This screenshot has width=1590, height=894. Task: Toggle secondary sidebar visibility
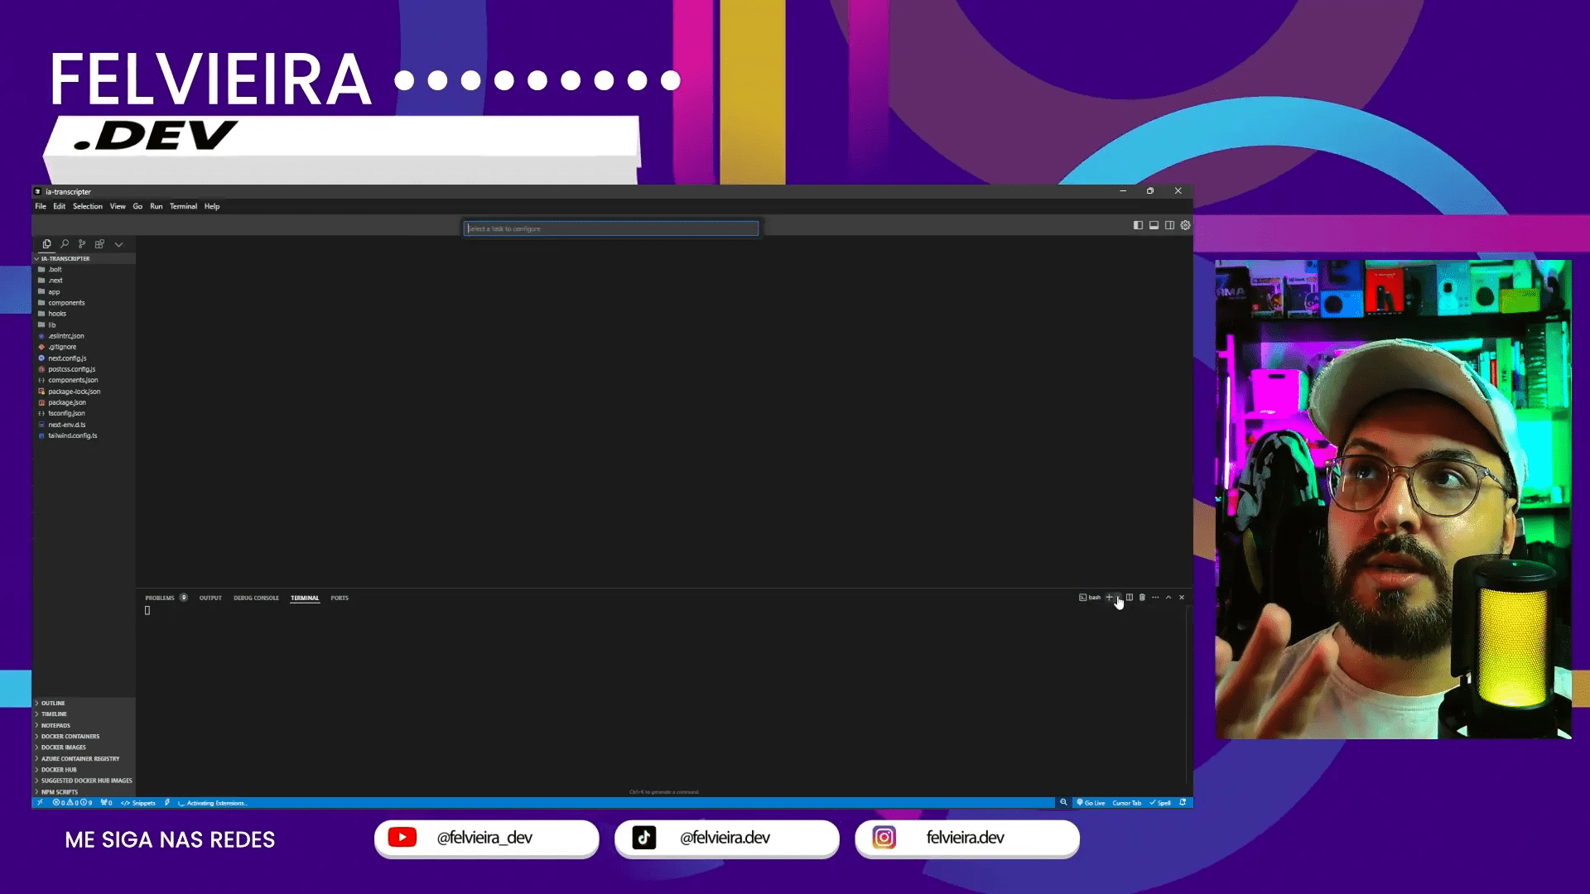[1169, 225]
